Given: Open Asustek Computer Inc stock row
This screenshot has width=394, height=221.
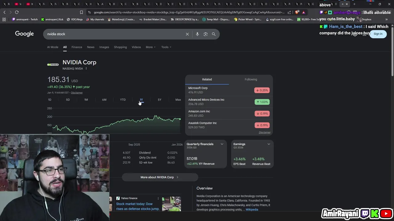Looking at the screenshot, I should click(229, 125).
